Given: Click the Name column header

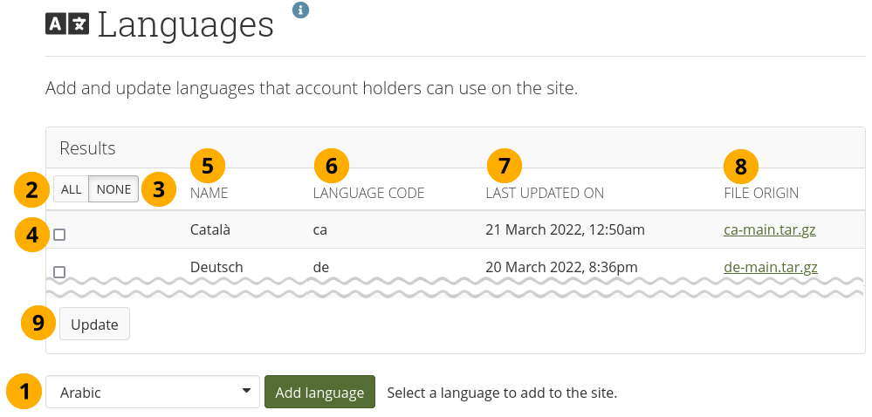Looking at the screenshot, I should click(209, 193).
